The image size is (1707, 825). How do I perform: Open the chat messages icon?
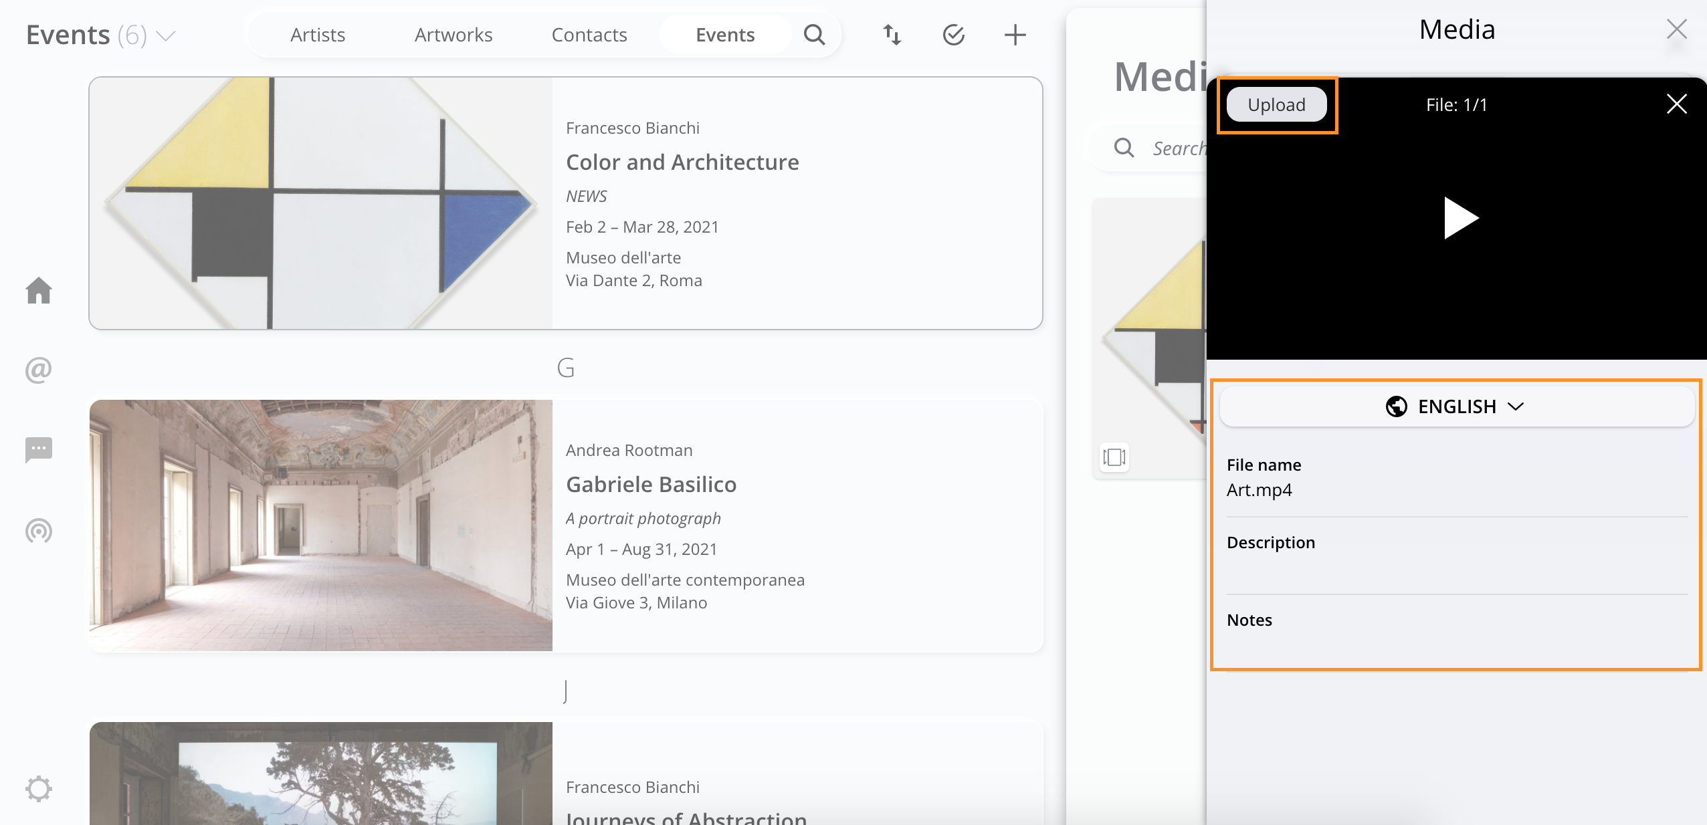click(x=39, y=449)
